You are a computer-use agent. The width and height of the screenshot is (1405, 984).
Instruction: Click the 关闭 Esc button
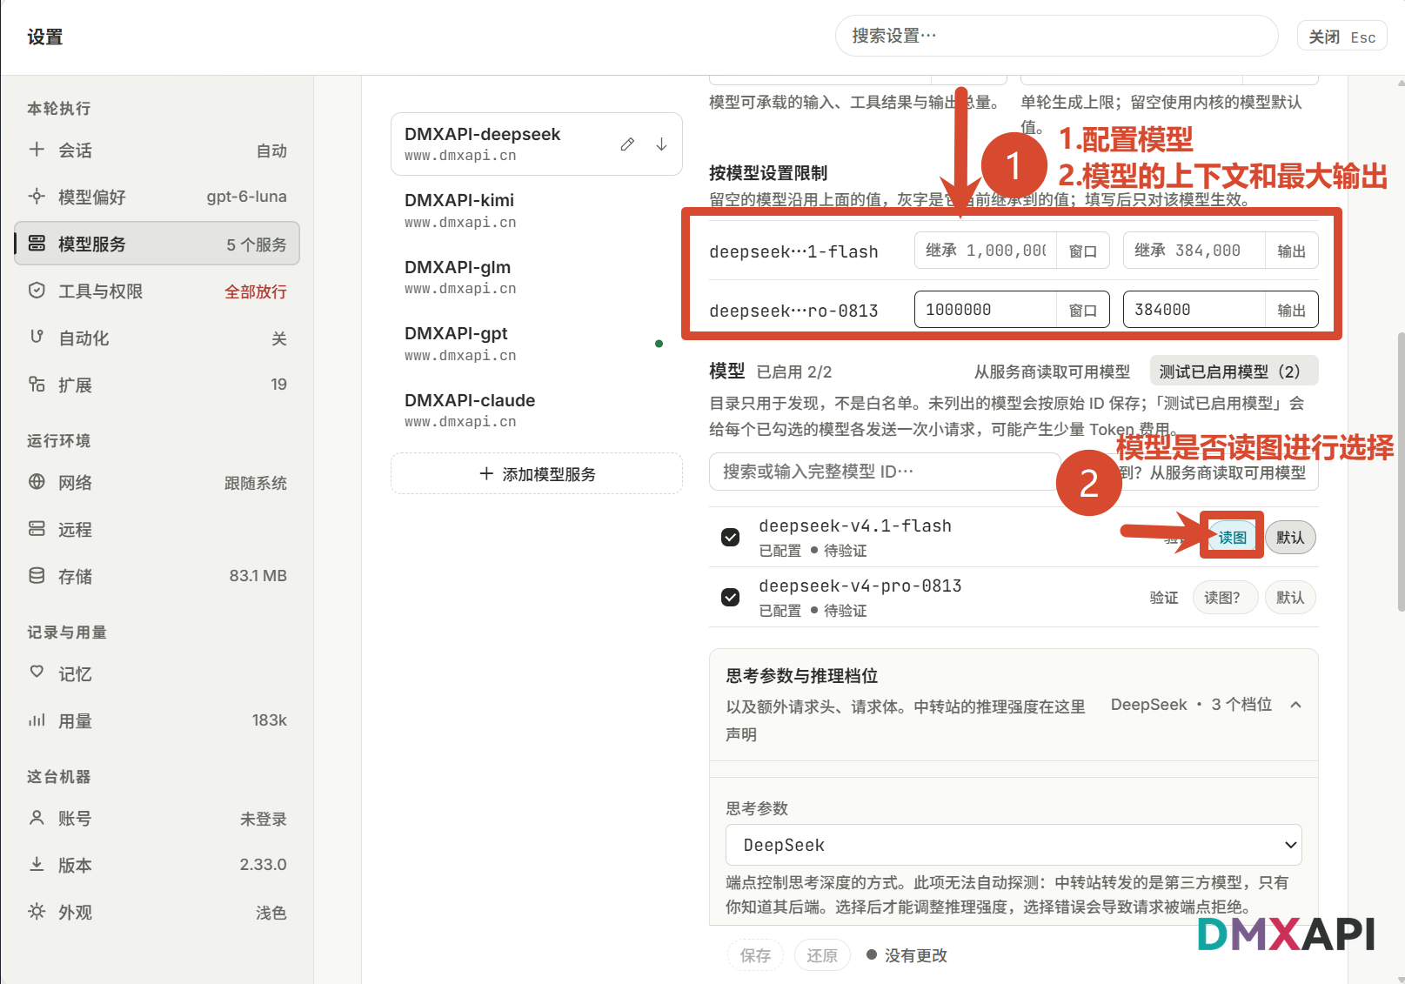click(x=1341, y=37)
